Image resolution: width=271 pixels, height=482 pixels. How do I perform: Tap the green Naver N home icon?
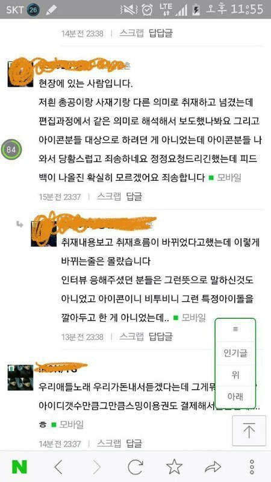click(19, 467)
